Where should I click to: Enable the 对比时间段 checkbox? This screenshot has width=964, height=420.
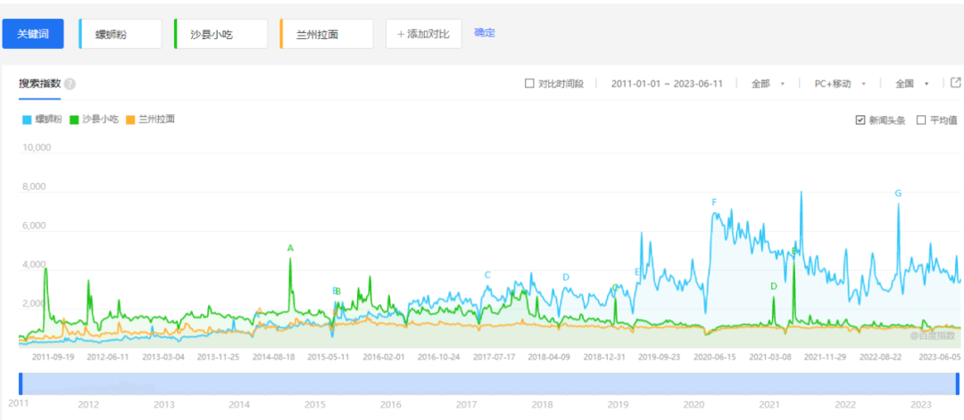pyautogui.click(x=529, y=84)
